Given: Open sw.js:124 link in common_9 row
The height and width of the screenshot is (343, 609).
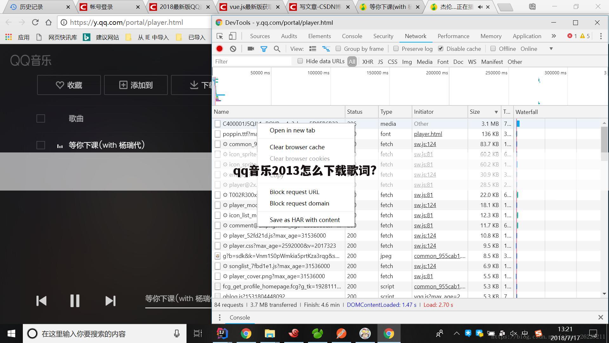Looking at the screenshot, I should pyautogui.click(x=425, y=144).
